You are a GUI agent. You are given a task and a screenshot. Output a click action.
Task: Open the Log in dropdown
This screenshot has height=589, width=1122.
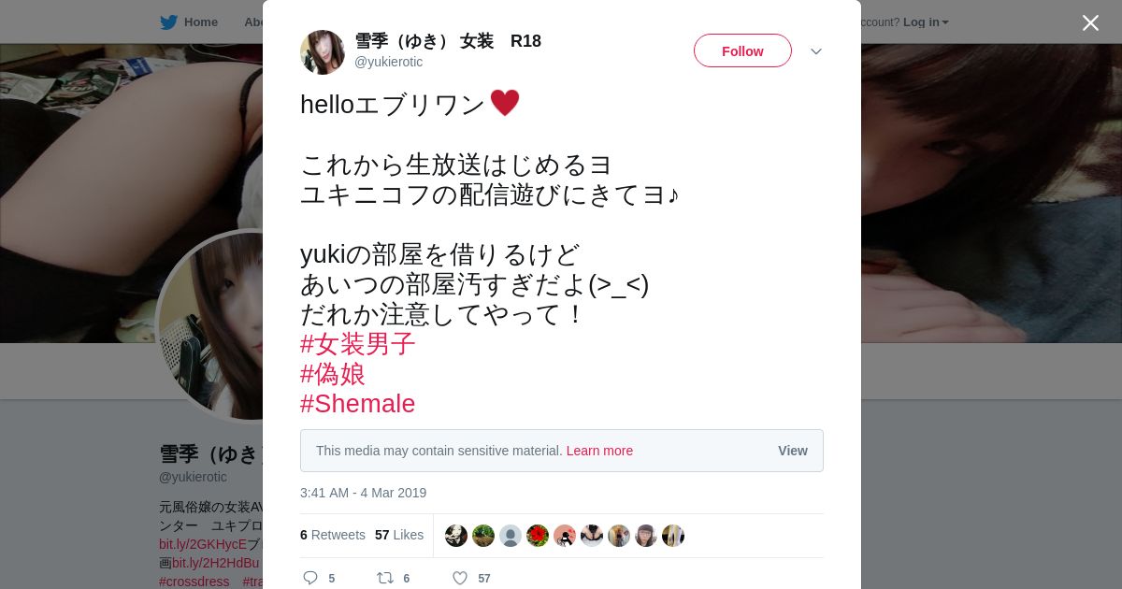pyautogui.click(x=926, y=22)
